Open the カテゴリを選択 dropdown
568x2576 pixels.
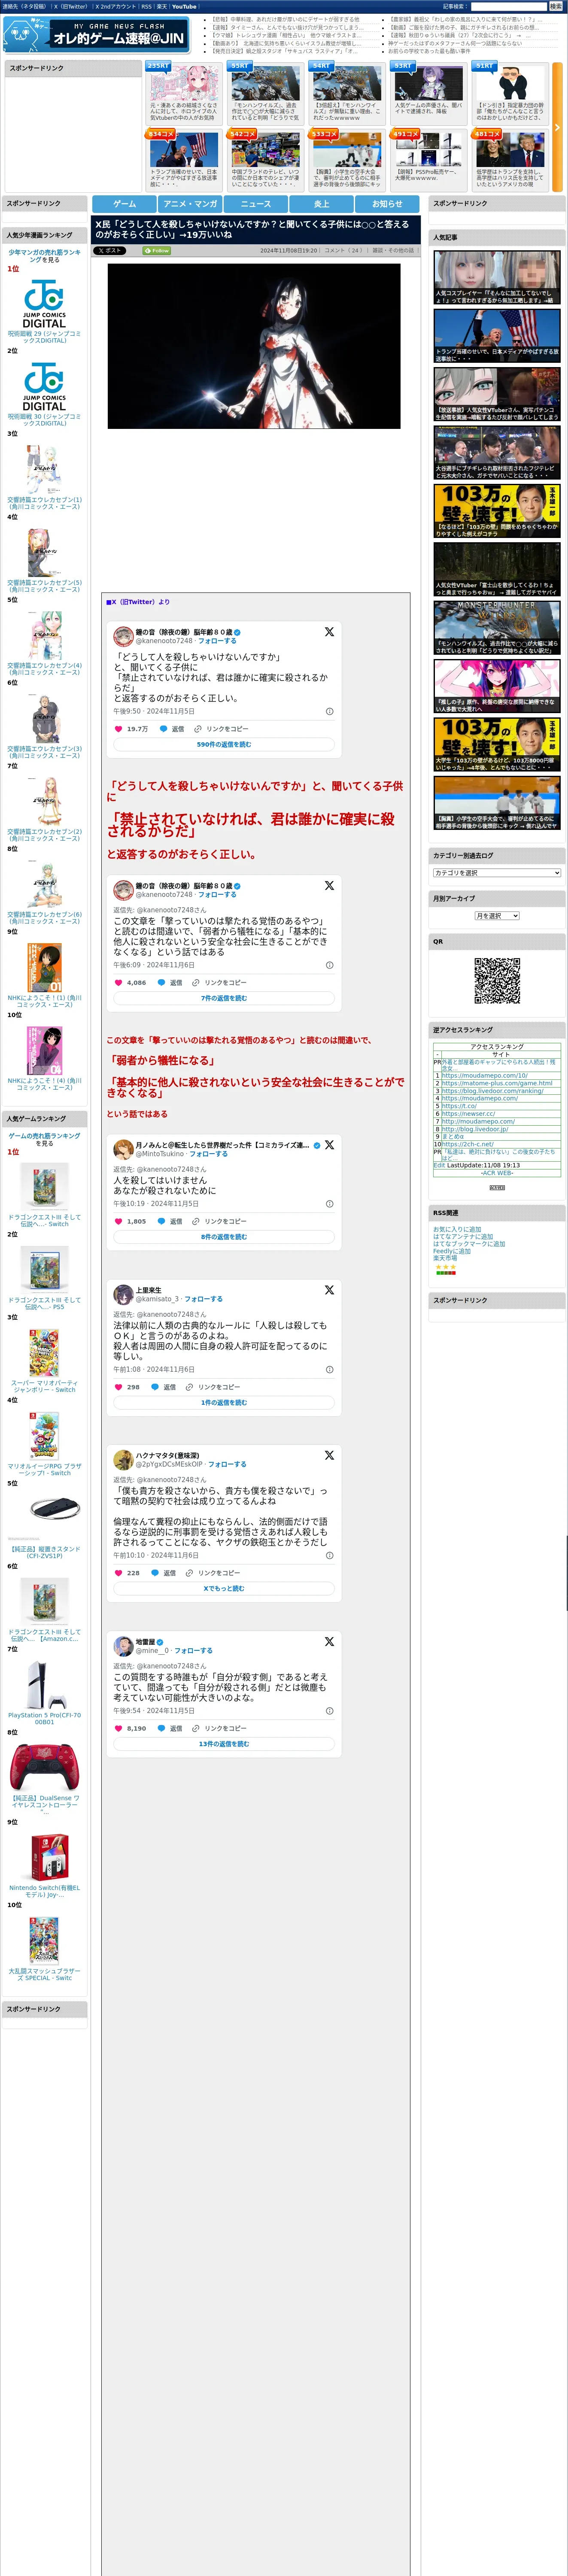tap(497, 873)
